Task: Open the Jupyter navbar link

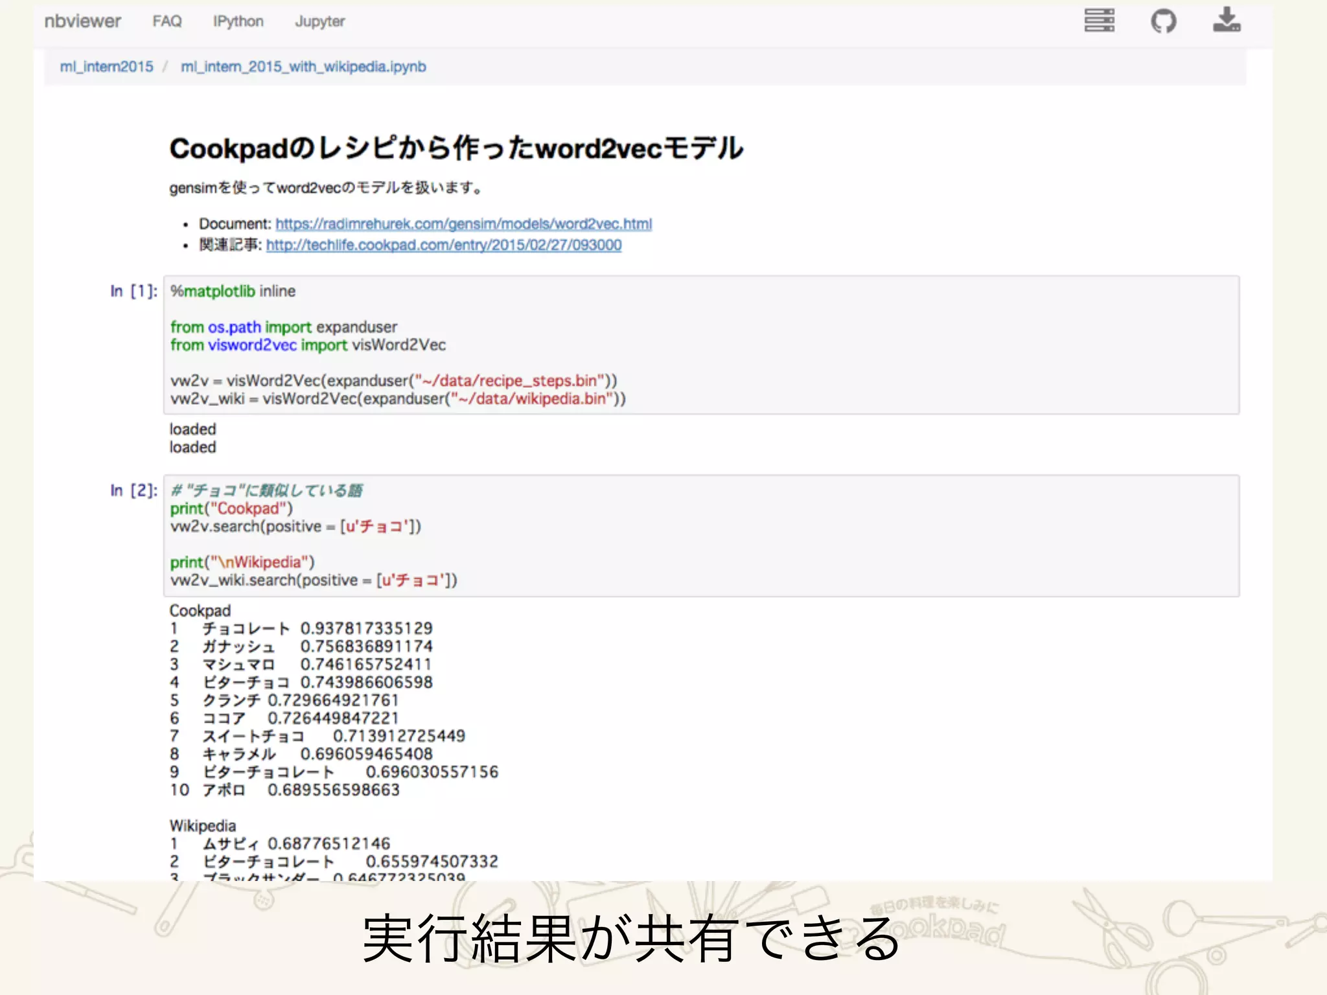Action: coord(319,21)
